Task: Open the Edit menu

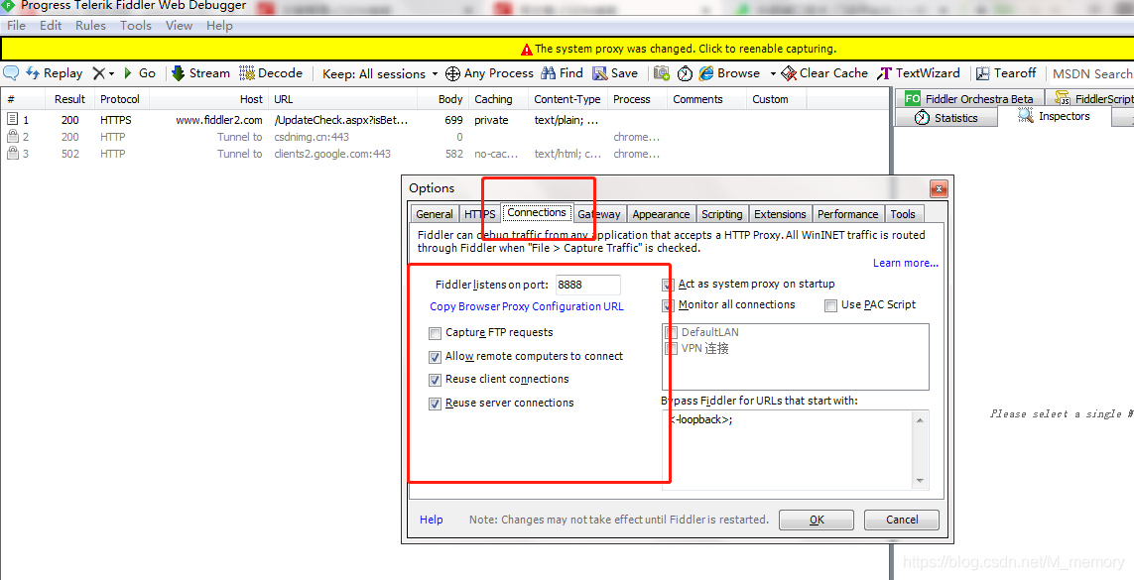Action: point(51,25)
